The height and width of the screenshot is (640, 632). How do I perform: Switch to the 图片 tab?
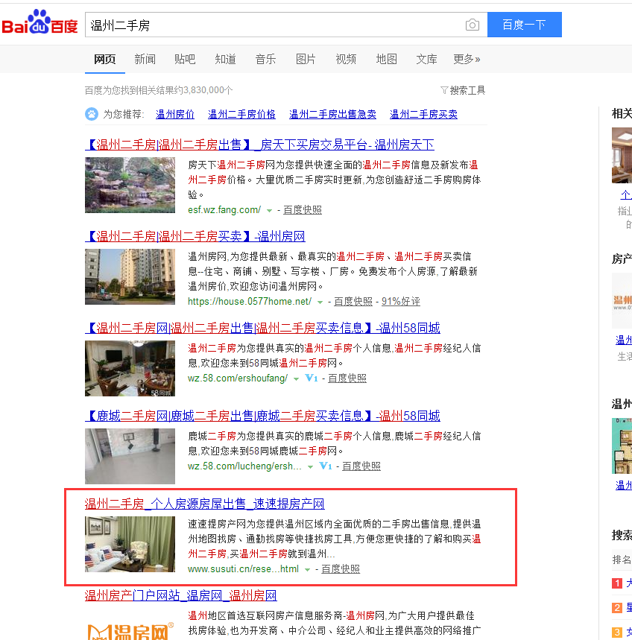tap(306, 59)
